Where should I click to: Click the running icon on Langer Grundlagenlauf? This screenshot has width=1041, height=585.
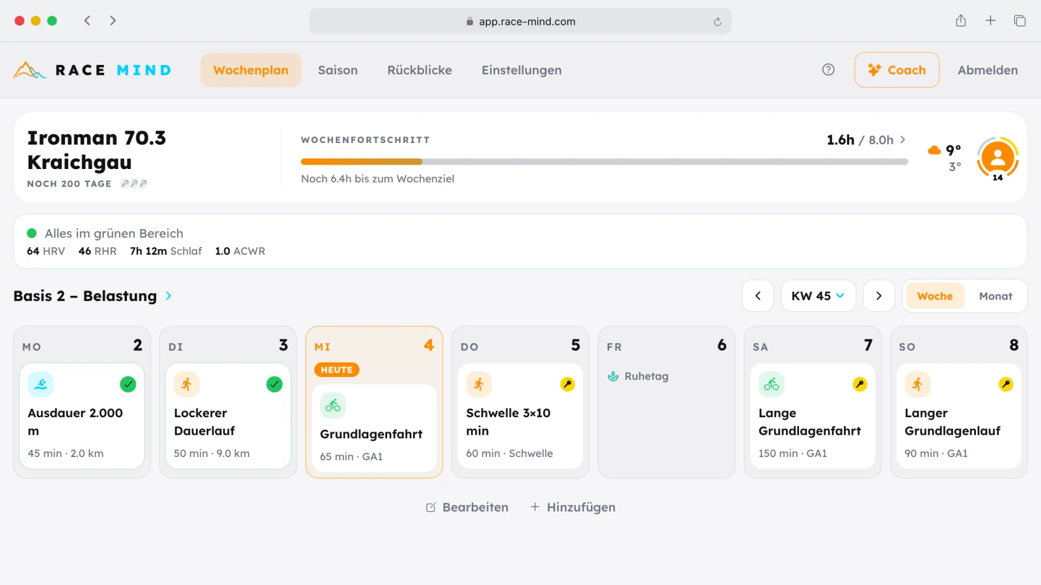[917, 384]
